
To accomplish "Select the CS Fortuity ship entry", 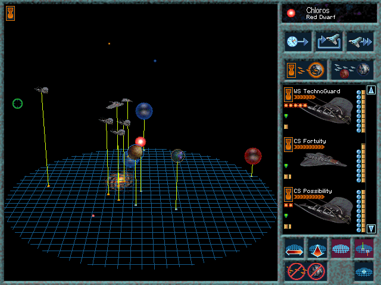I will [x=324, y=160].
